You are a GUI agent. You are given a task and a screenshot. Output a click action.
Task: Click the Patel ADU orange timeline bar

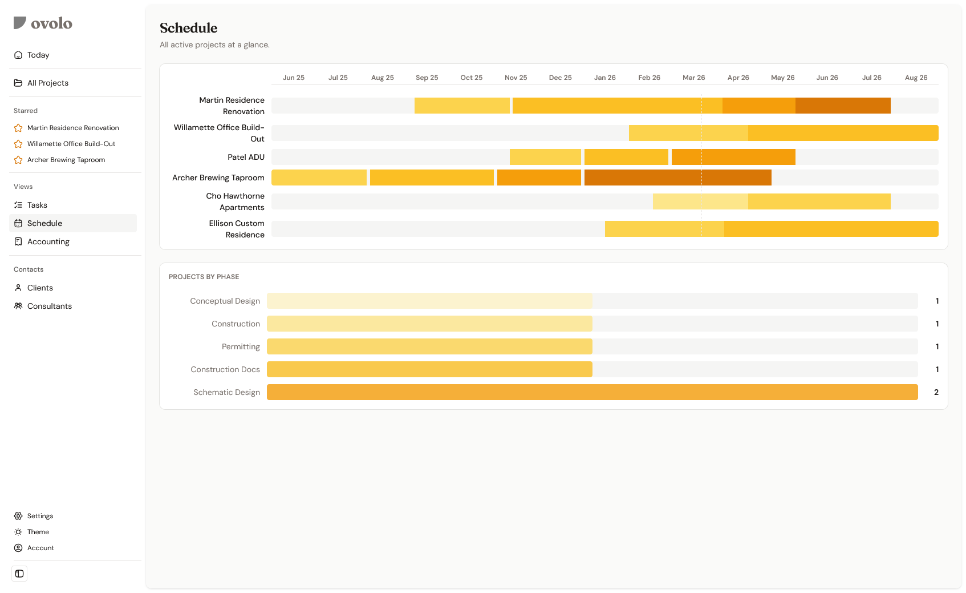[x=733, y=157]
